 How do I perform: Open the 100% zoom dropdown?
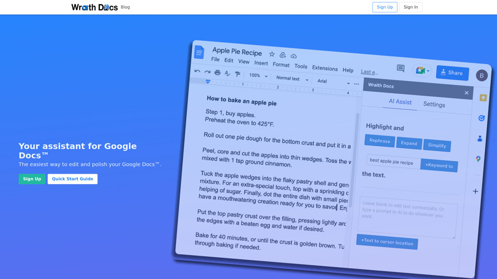(258, 75)
